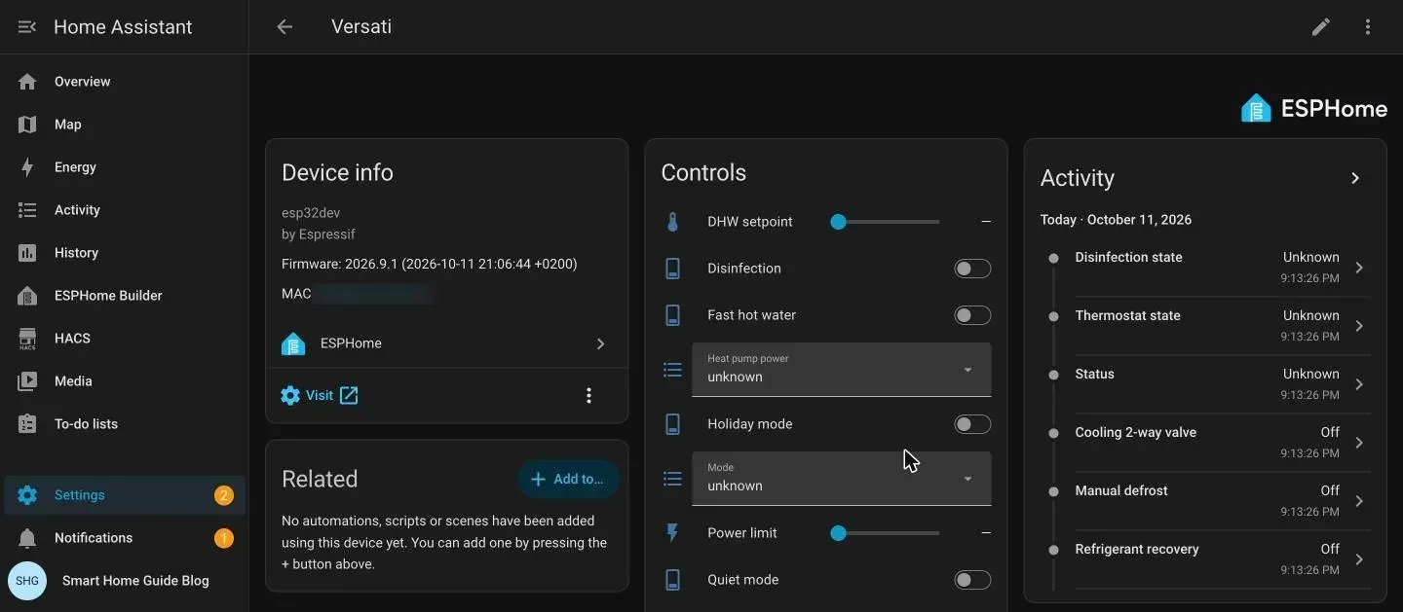This screenshot has width=1403, height=612.
Task: Click the ESPHome logo at top right
Action: coord(1314,108)
